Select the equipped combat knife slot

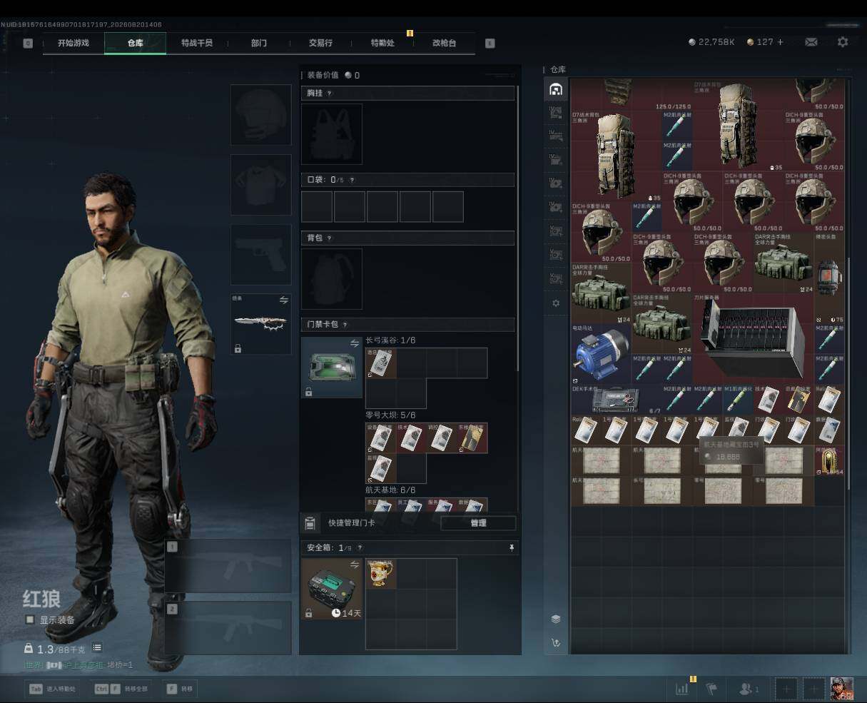tap(261, 324)
